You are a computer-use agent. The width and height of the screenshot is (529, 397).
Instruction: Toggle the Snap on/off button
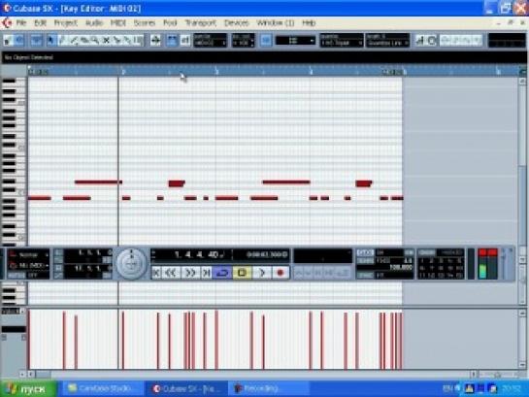pyautogui.click(x=266, y=41)
